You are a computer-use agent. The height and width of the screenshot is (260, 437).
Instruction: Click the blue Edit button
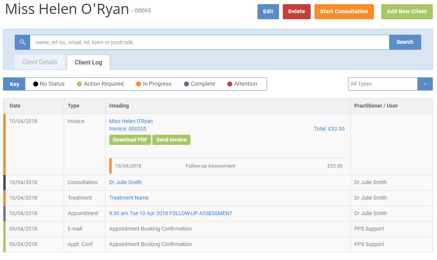[x=268, y=11]
